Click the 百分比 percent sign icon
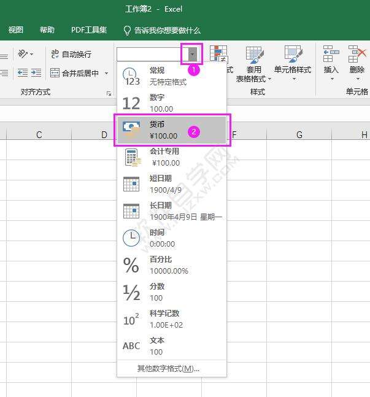The image size is (370, 397). (131, 265)
